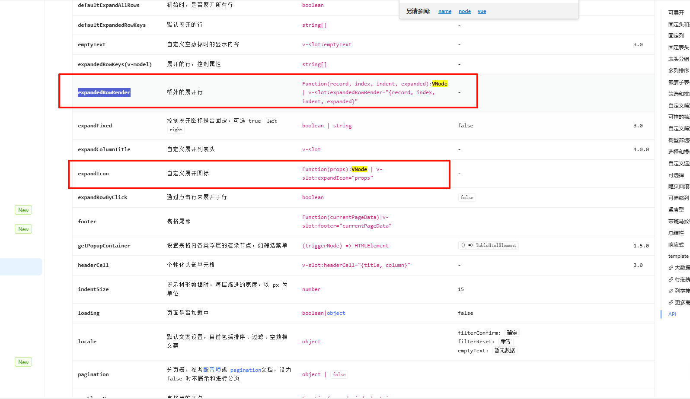Click the version 4.0.0 cell
The height and width of the screenshot is (399, 690).
[641, 149]
